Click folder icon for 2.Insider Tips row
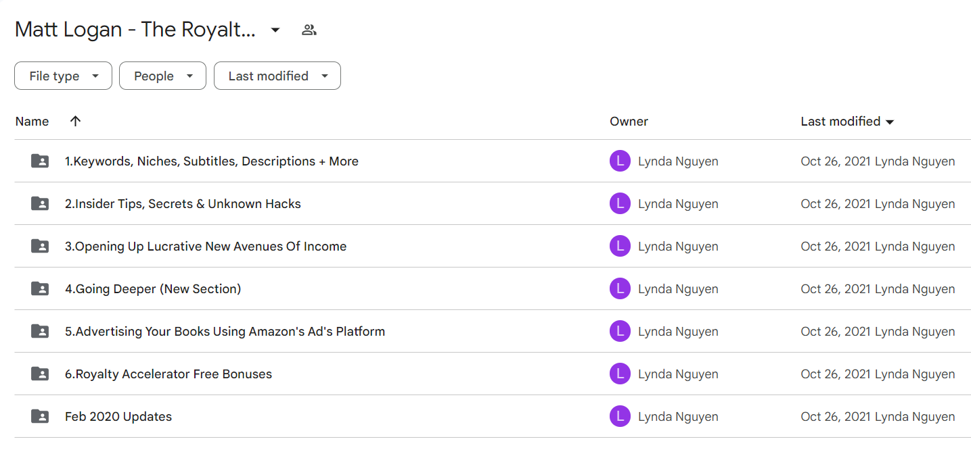 click(40, 203)
